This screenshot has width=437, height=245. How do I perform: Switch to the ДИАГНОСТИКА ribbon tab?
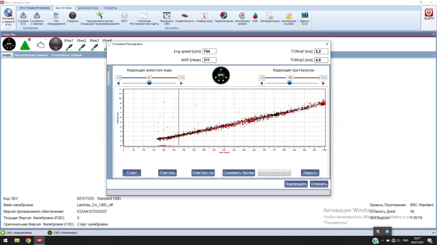(88, 8)
